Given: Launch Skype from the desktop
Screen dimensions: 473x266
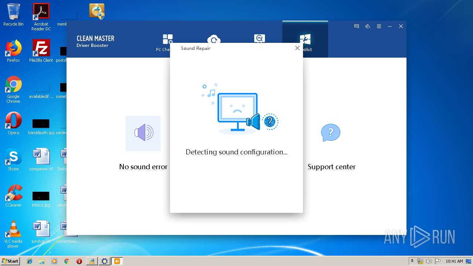Looking at the screenshot, I should (13, 160).
